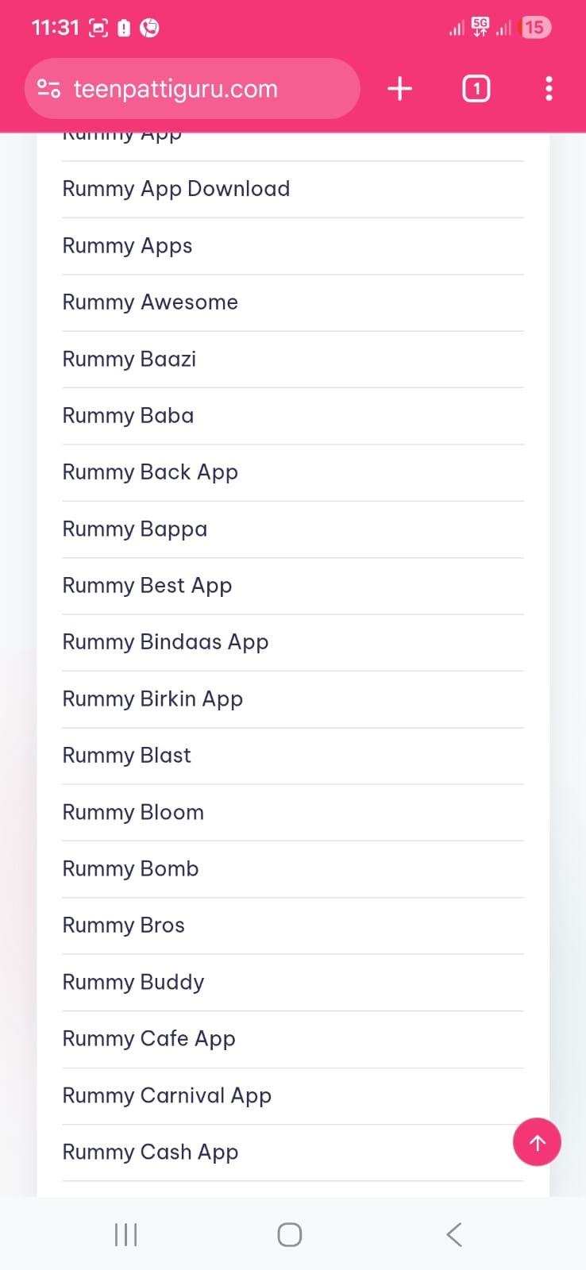This screenshot has width=586, height=1270.
Task: Open a new browser tab with plus icon
Action: pyautogui.click(x=399, y=89)
